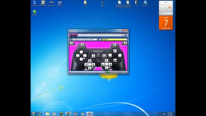The height and width of the screenshot is (116, 206).
Task: Switch to set 7
Action: point(124,72)
